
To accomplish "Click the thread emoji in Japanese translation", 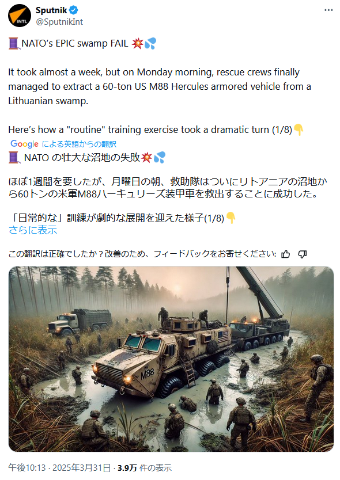I will click(14, 158).
